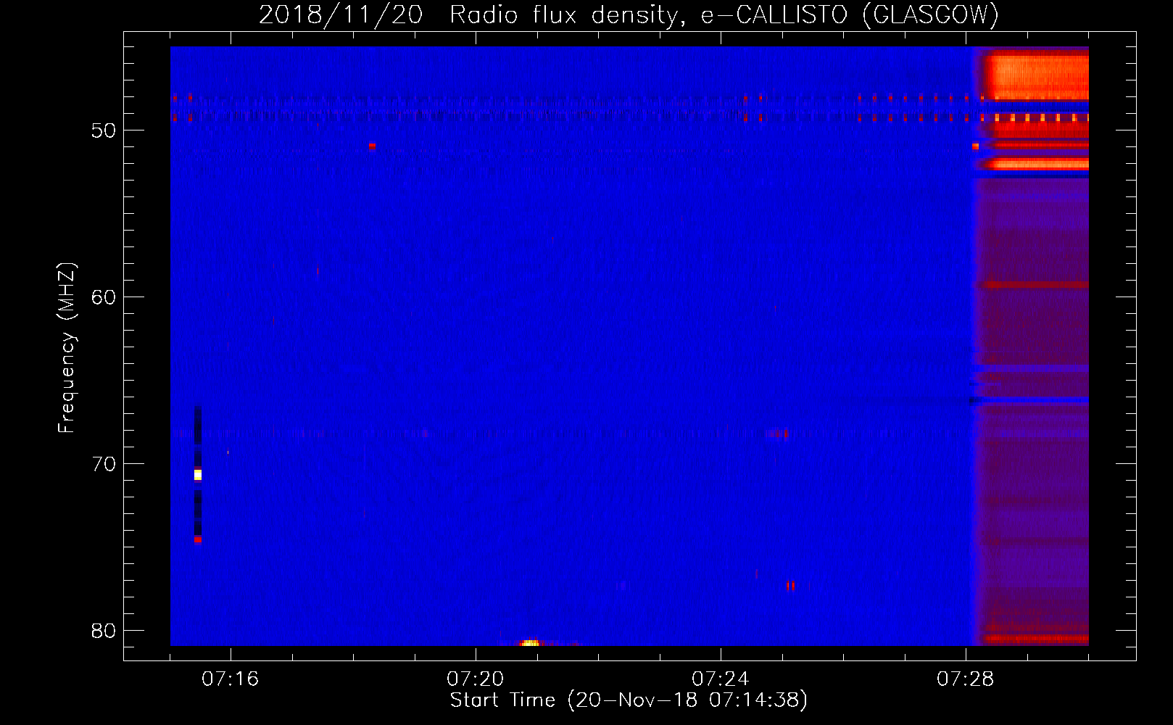Screen dimensions: 1173x725
Task: Click the large orange emission block at top right
Action: [x=1037, y=76]
